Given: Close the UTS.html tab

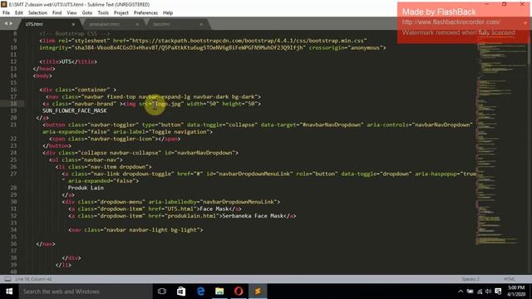Looking at the screenshot, I should (73, 24).
